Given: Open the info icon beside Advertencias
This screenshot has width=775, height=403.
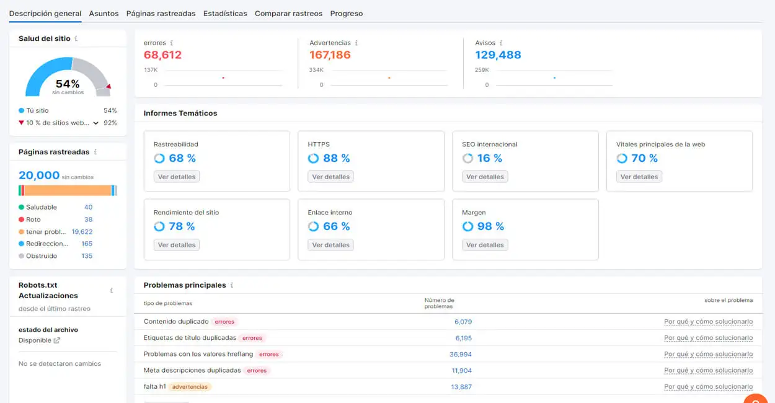Looking at the screenshot, I should point(356,43).
